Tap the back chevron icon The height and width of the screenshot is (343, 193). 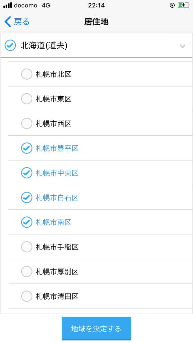click(x=8, y=22)
